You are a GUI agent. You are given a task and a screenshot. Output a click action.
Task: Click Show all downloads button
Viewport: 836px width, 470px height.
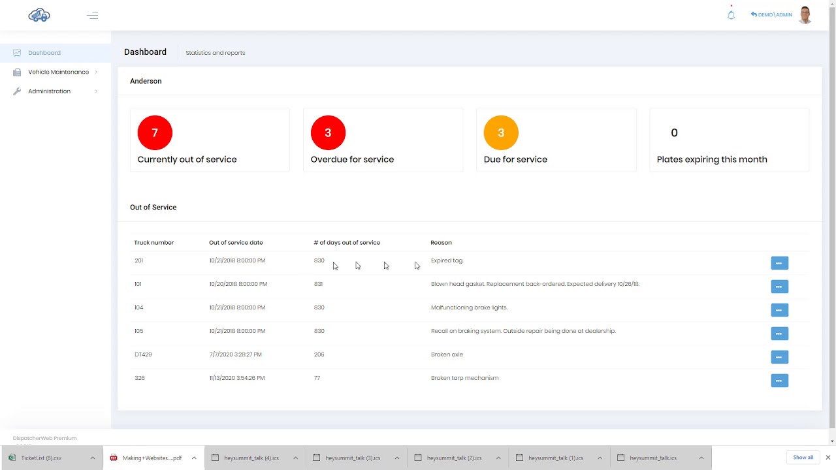803,458
